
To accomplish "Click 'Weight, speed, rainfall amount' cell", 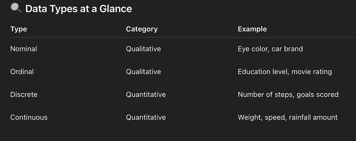I will [288, 118].
